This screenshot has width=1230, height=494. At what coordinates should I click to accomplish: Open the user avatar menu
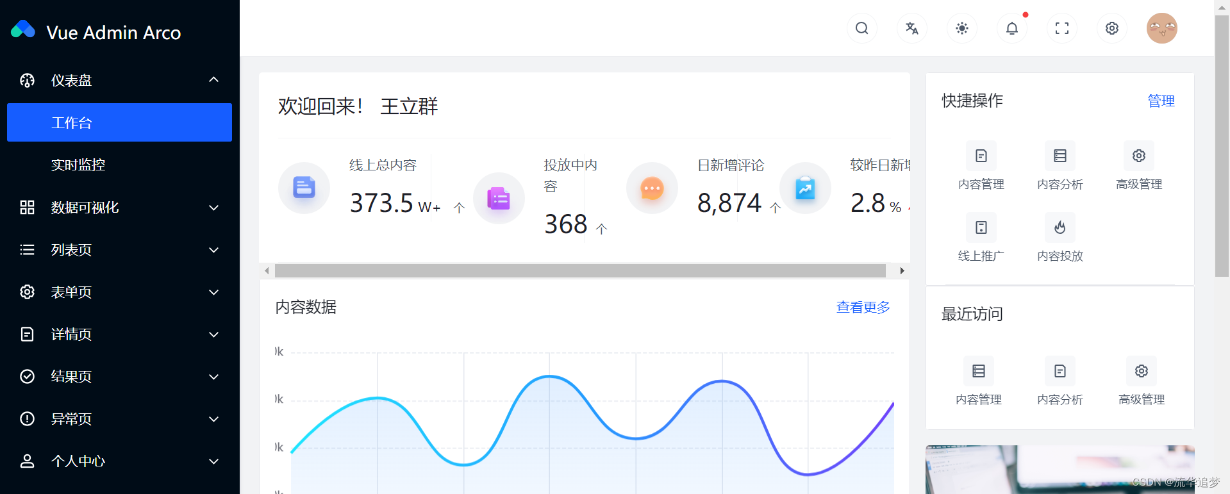tap(1162, 28)
